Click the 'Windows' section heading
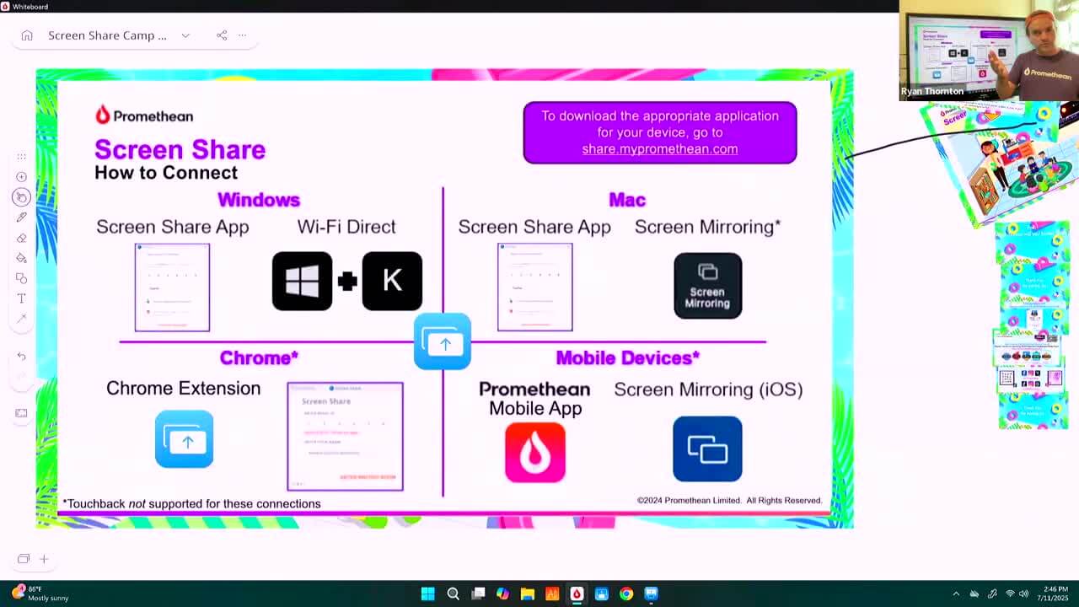 coord(259,200)
